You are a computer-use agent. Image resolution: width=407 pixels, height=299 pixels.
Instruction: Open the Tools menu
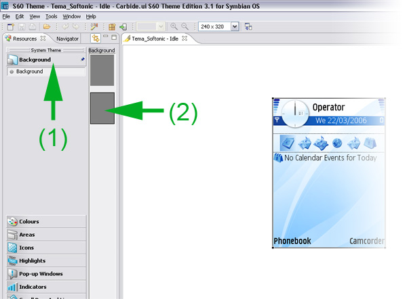[x=51, y=16]
